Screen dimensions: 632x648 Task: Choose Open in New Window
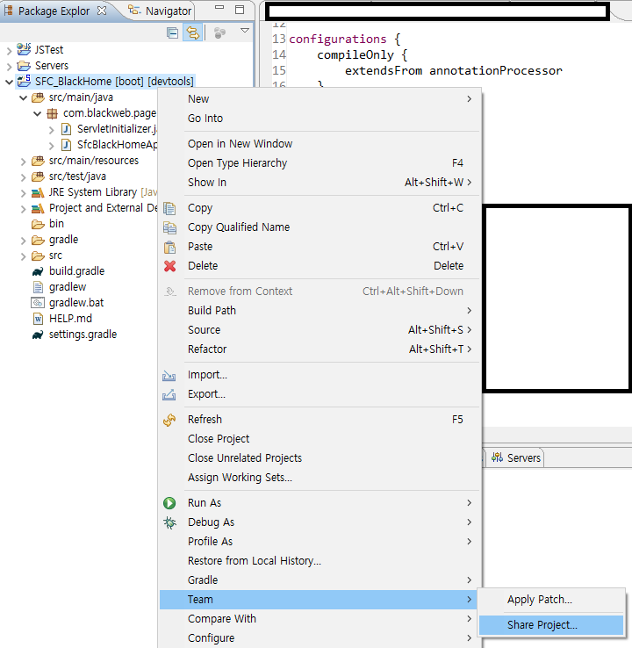click(x=320, y=144)
